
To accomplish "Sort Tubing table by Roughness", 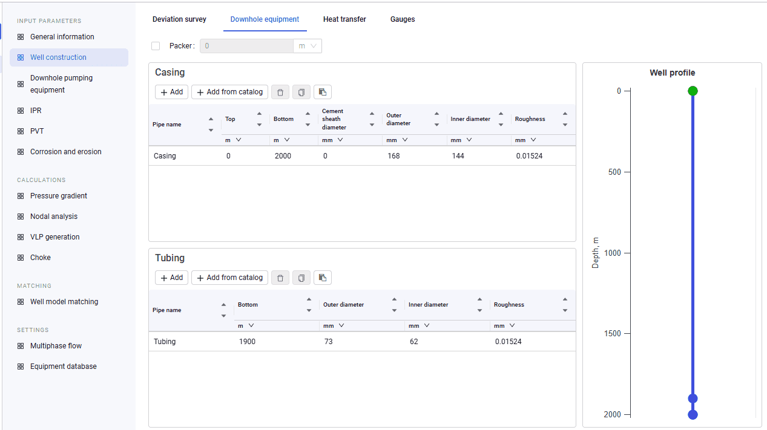I will tap(565, 305).
